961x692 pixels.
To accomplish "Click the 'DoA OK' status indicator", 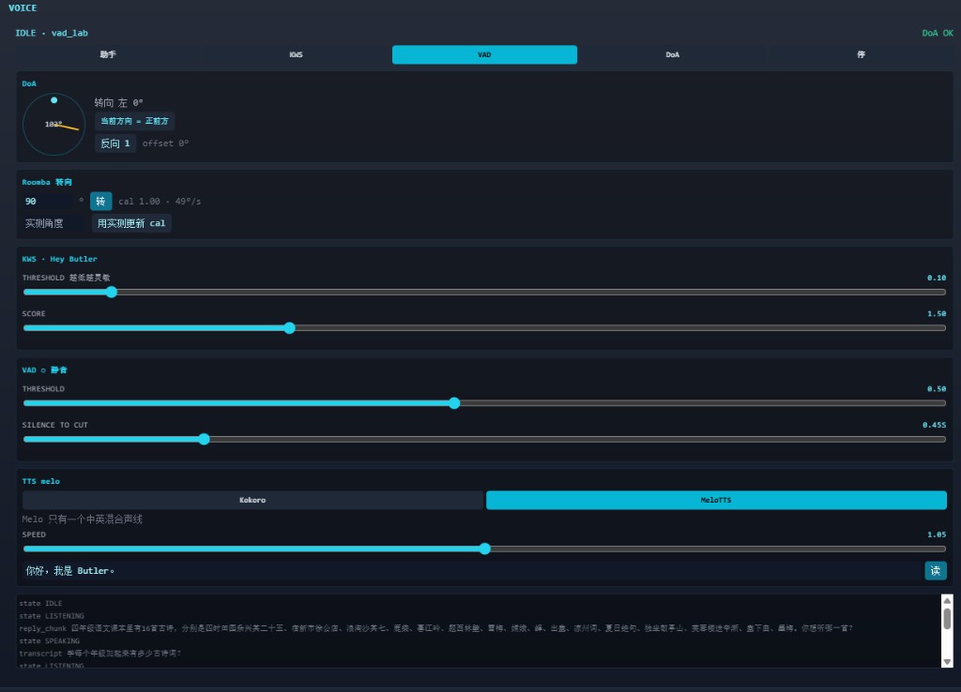I will [x=938, y=33].
